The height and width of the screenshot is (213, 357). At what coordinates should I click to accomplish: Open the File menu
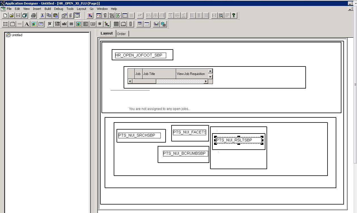tap(9, 9)
